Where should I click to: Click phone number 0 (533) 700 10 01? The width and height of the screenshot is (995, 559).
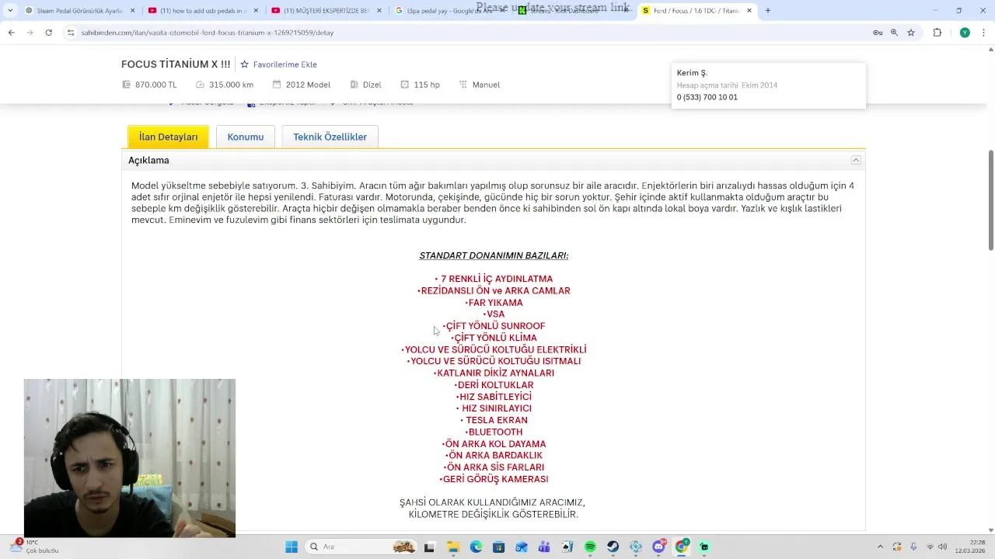[707, 97]
